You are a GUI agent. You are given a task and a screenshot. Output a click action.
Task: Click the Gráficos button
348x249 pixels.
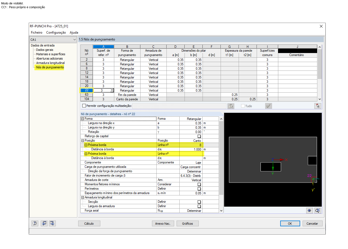(188, 223)
